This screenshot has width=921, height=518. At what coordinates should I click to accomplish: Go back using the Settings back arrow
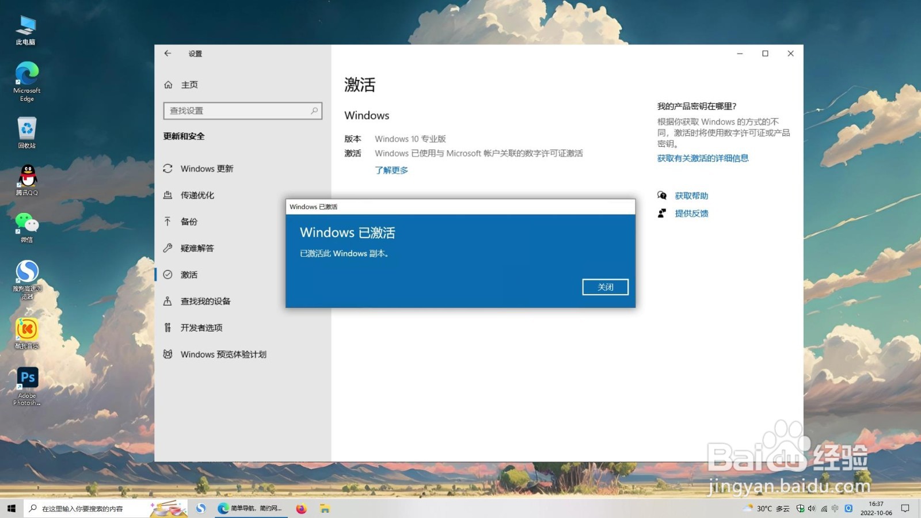coord(168,53)
